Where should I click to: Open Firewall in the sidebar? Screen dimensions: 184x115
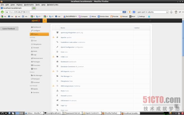click(x=35, y=48)
